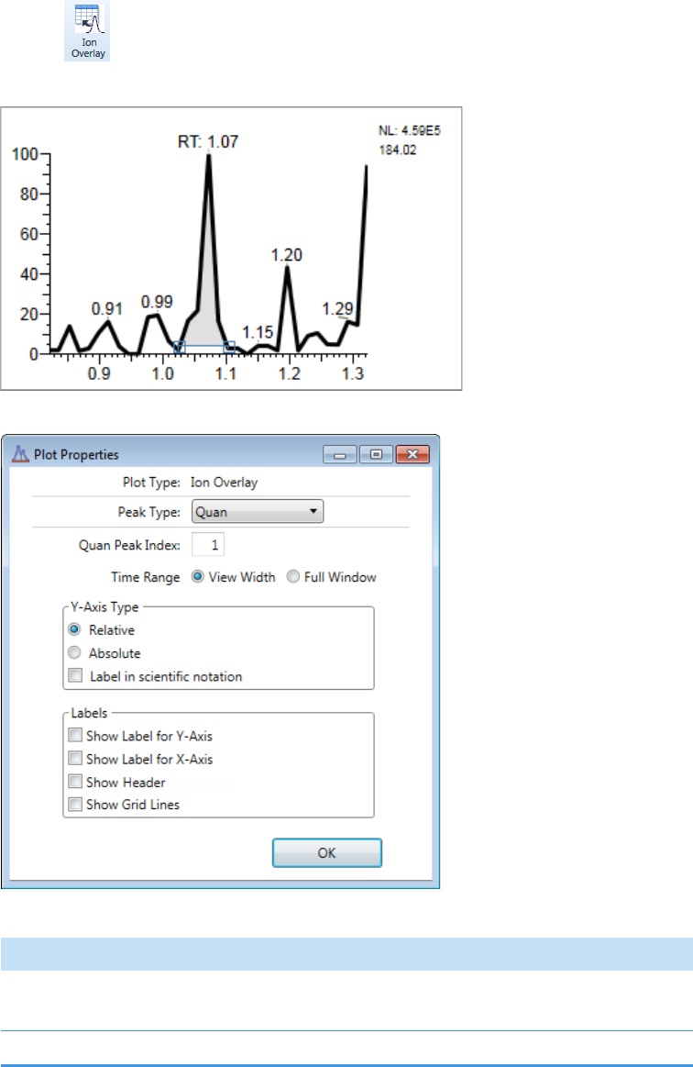Click the right peak integration marker
The height and width of the screenshot is (1067, 693).
229,347
